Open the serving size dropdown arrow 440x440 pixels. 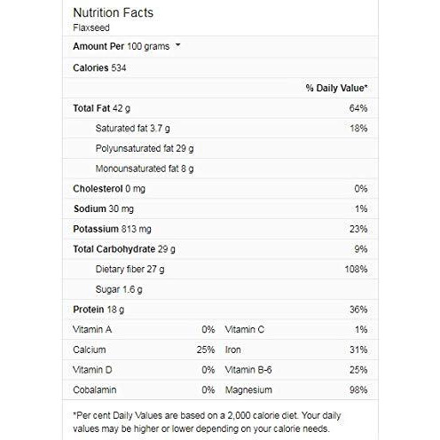(x=177, y=45)
